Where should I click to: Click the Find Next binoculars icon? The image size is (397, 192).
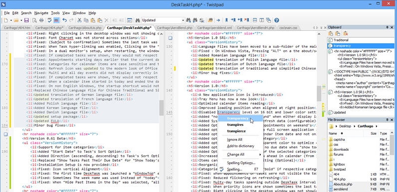pyautogui.click(x=188, y=20)
